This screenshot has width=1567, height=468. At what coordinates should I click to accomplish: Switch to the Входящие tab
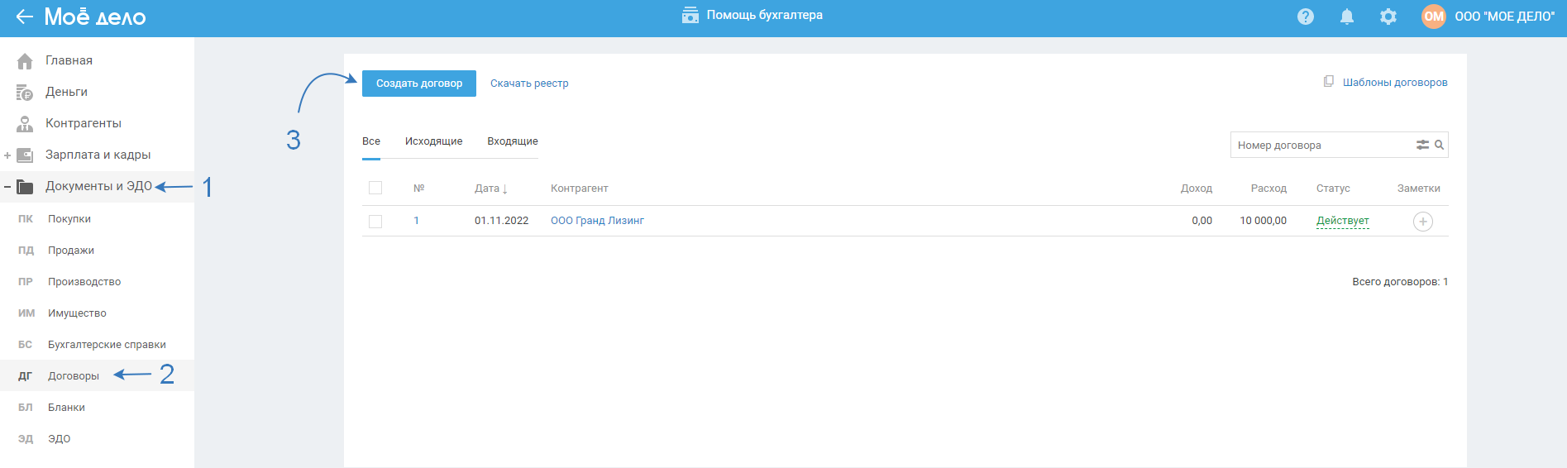tap(512, 141)
